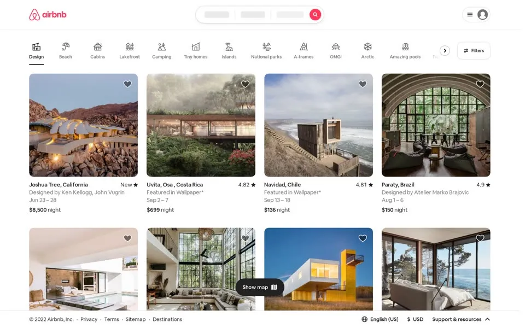
Task: Select the Tiny homes category icon
Action: 196,46
